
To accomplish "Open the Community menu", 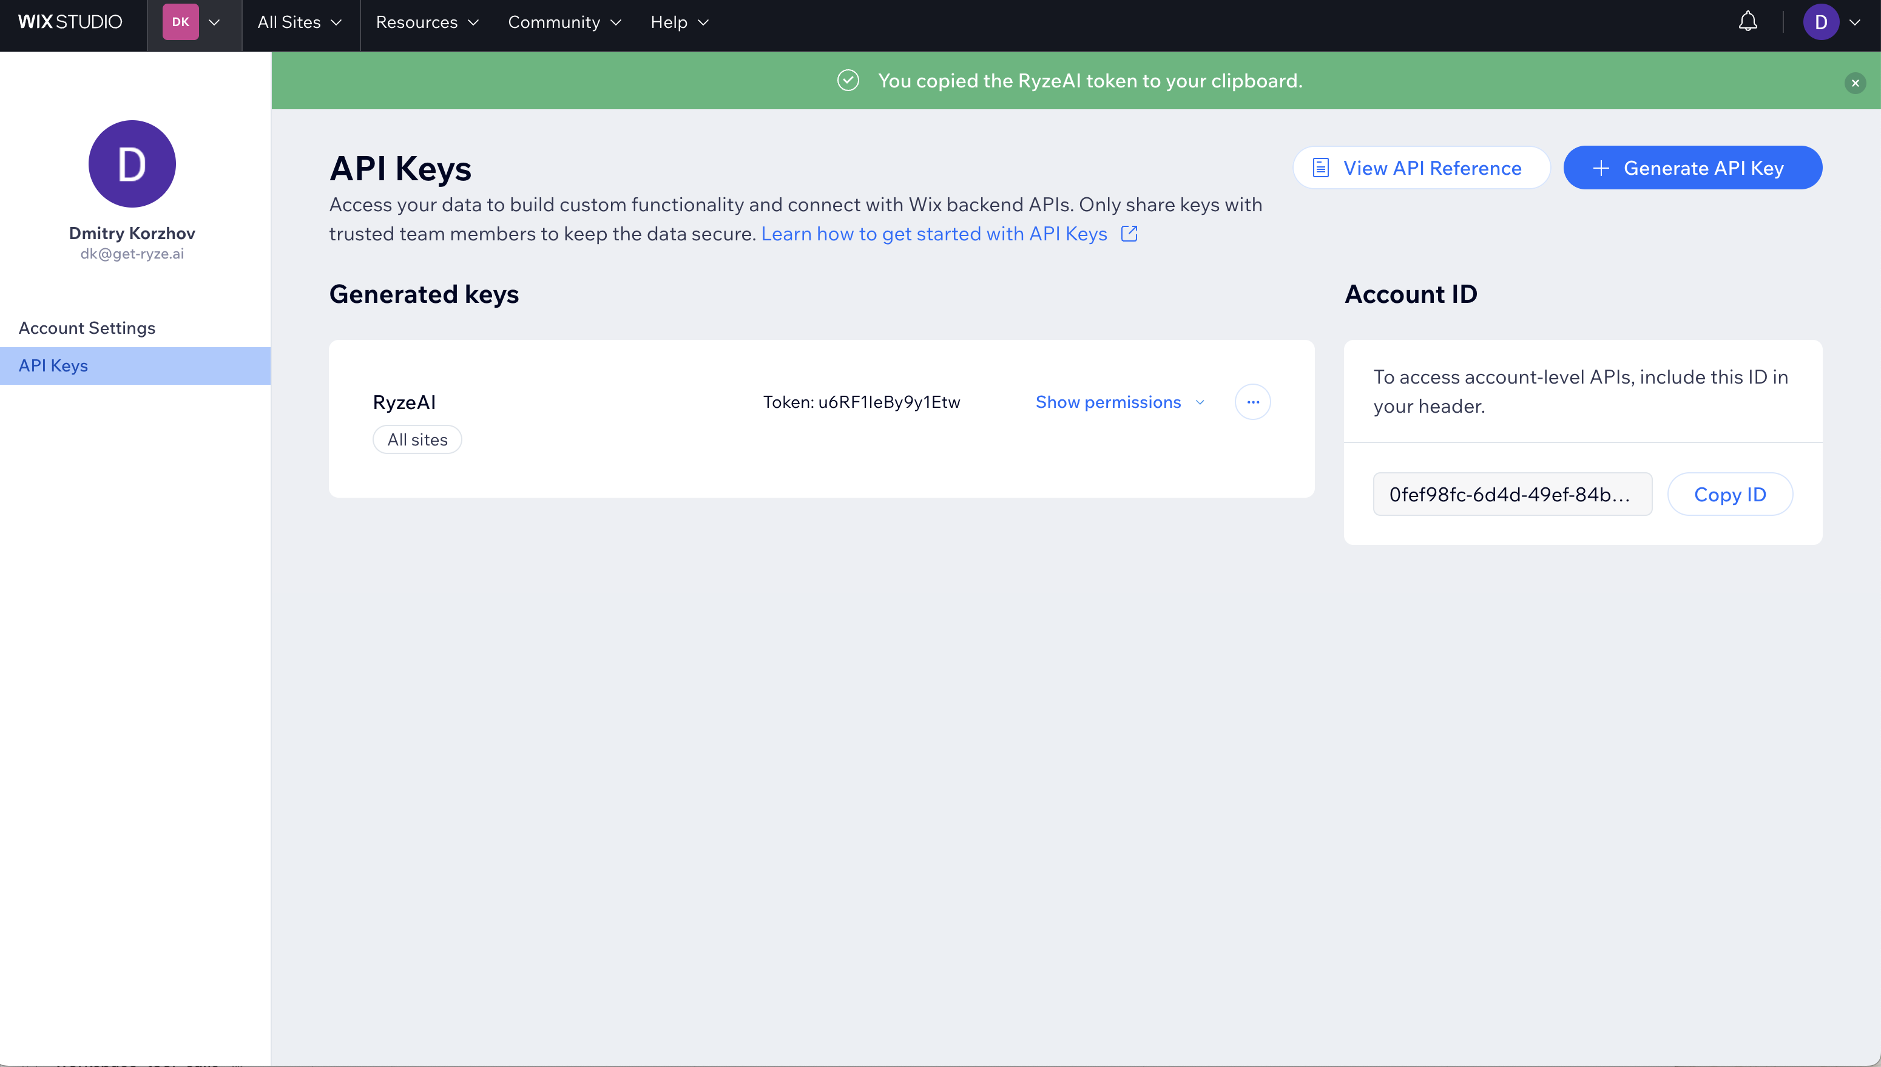I will pos(565,22).
